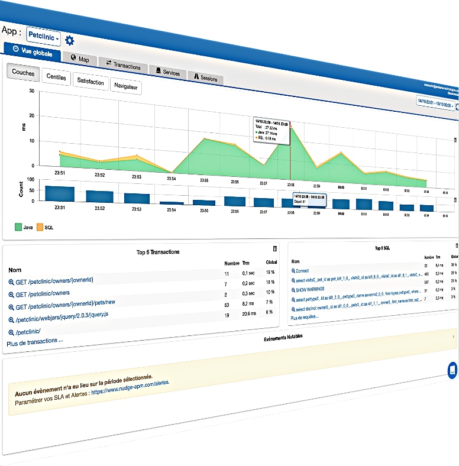Click Plus de requêtes link
The width and height of the screenshot is (459, 466).
tap(305, 317)
